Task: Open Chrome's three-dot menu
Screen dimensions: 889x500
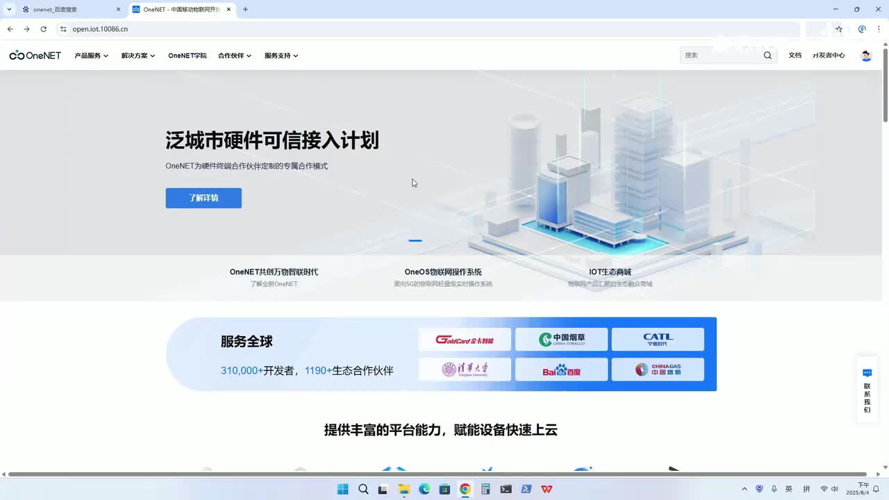Action: (879, 29)
